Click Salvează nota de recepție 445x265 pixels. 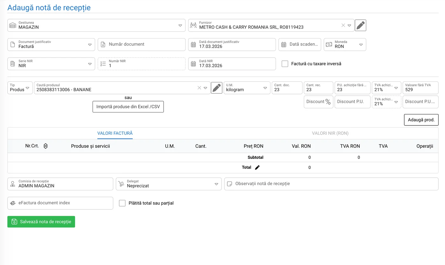(x=41, y=222)
